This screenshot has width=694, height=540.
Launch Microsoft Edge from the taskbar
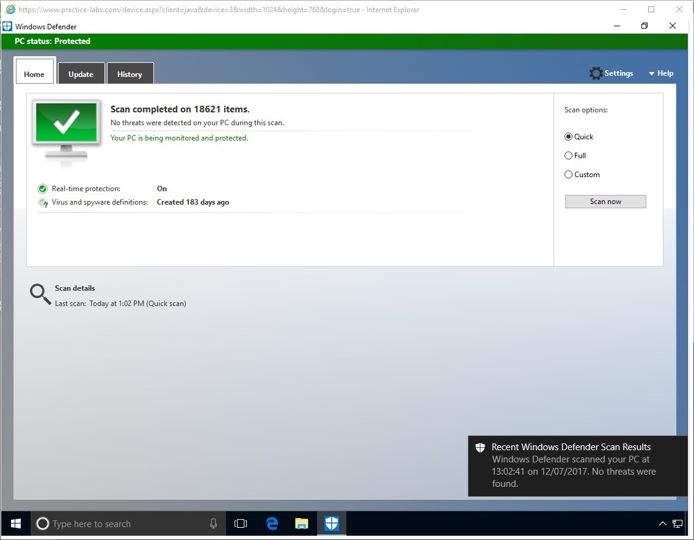[x=272, y=524]
